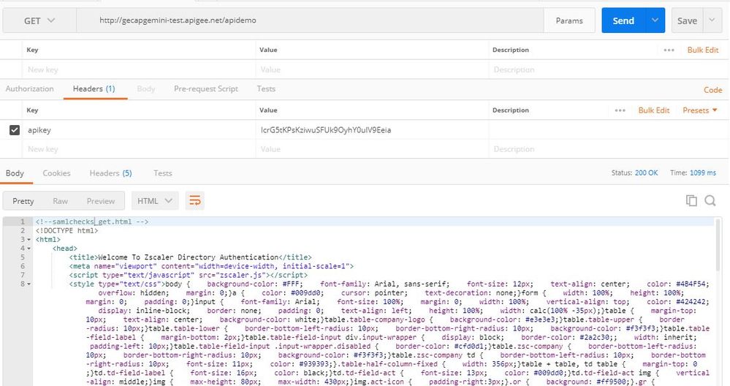Viewport: 730px width, 386px height.
Task: Click the response vertical scrollbar
Action: (x=719, y=244)
